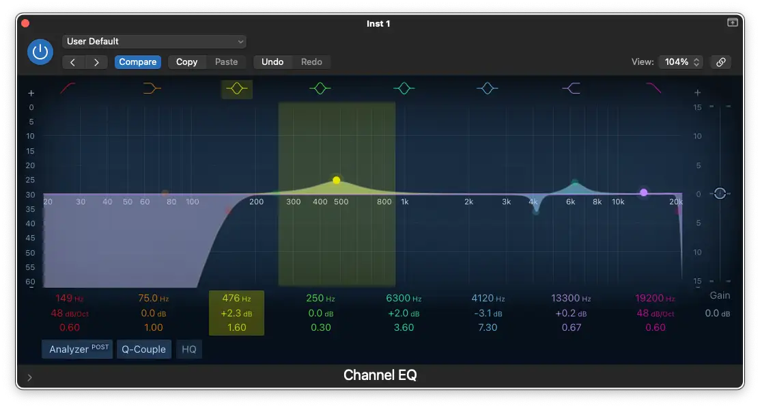Click the link icon next to View
This screenshot has height=408, width=760.
coord(720,62)
